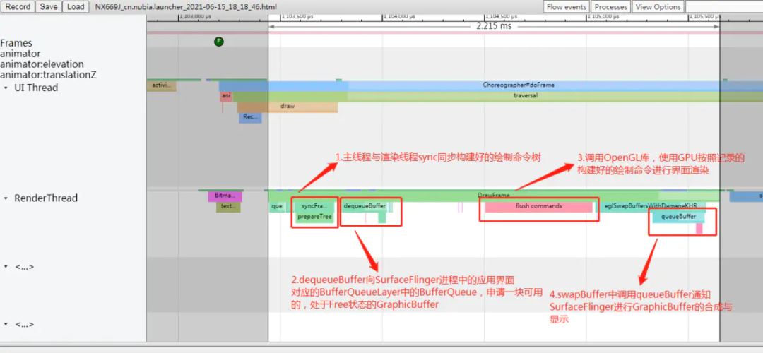This screenshot has width=763, height=353.
Task: Click the Record button
Action: tap(18, 7)
